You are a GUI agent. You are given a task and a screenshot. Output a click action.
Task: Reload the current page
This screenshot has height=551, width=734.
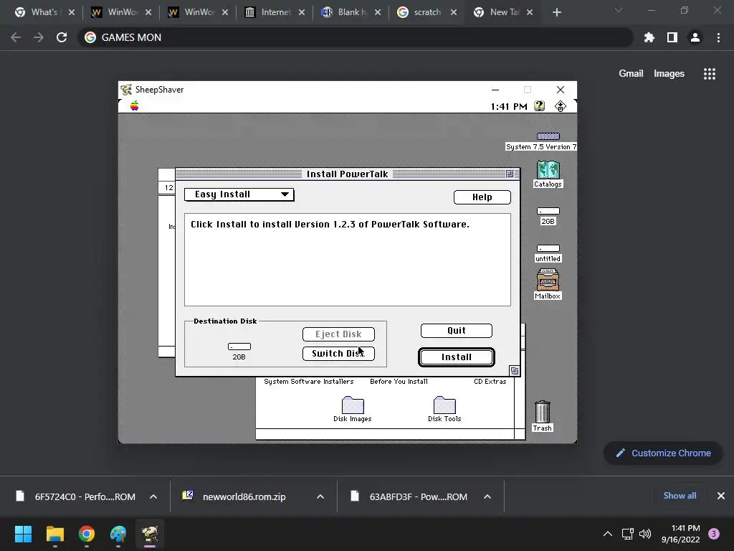click(62, 37)
